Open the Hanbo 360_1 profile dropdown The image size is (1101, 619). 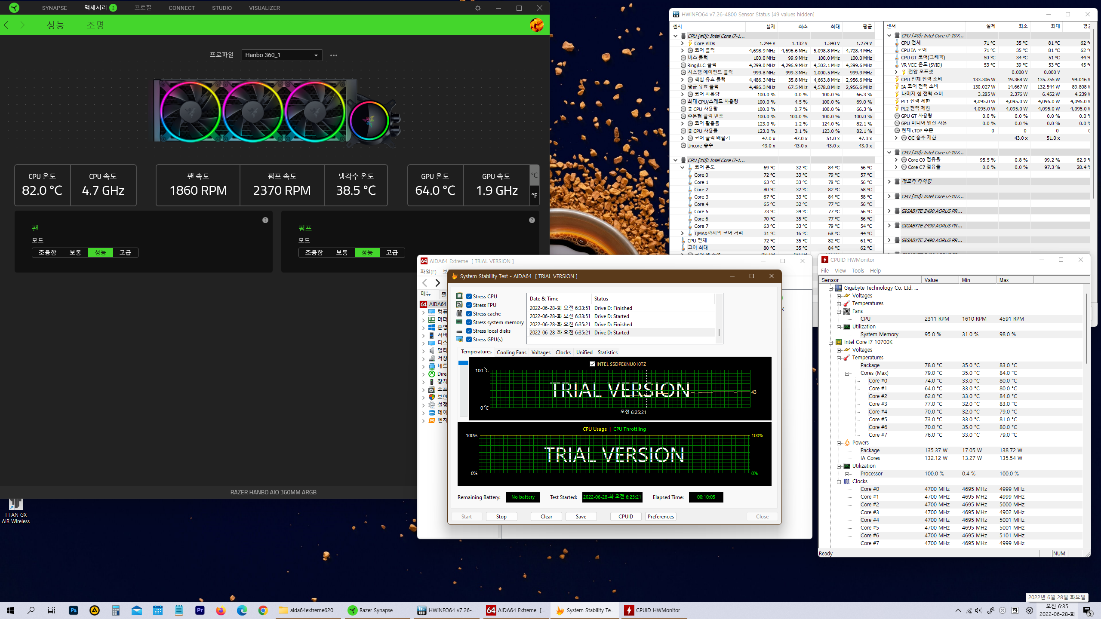282,55
